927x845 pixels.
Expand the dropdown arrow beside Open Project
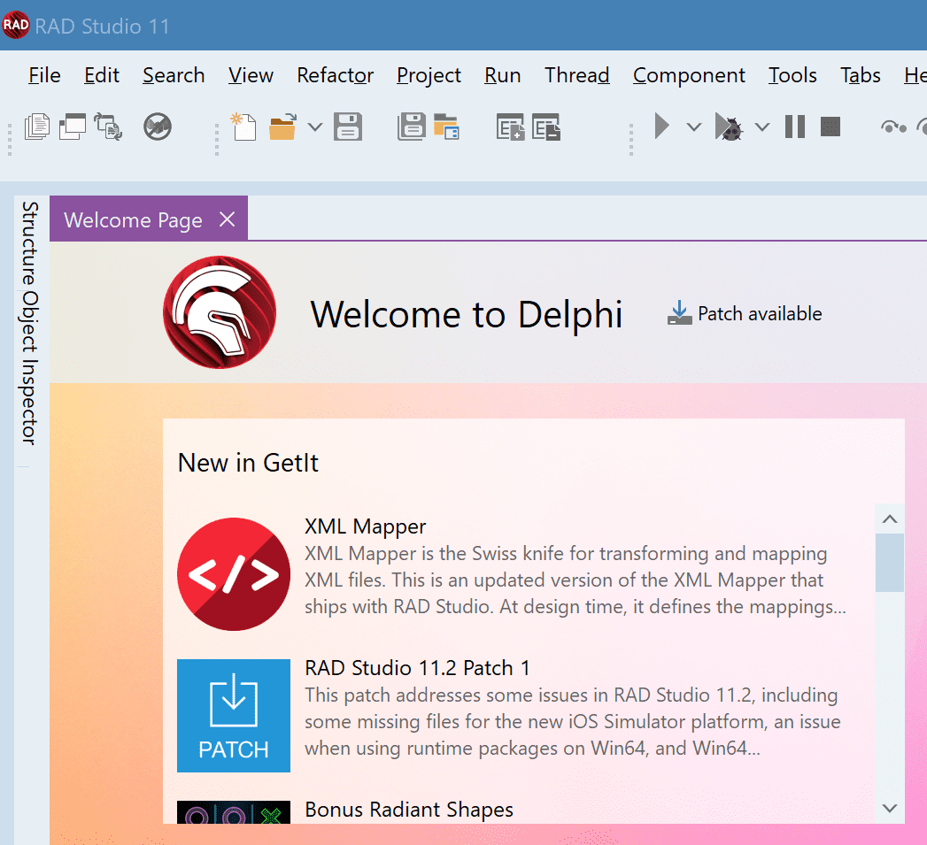pyautogui.click(x=315, y=127)
